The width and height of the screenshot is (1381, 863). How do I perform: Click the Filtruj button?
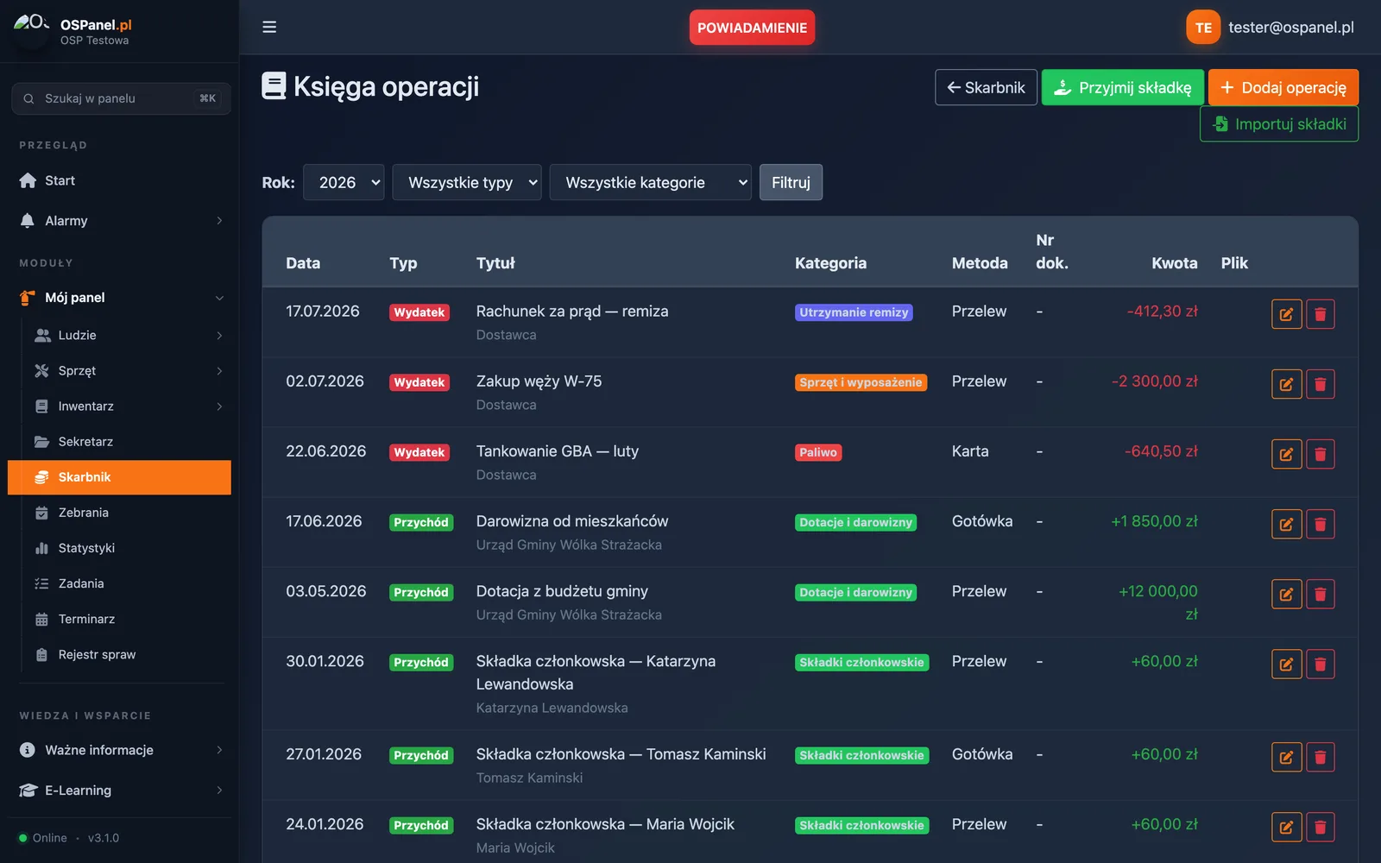[791, 182]
